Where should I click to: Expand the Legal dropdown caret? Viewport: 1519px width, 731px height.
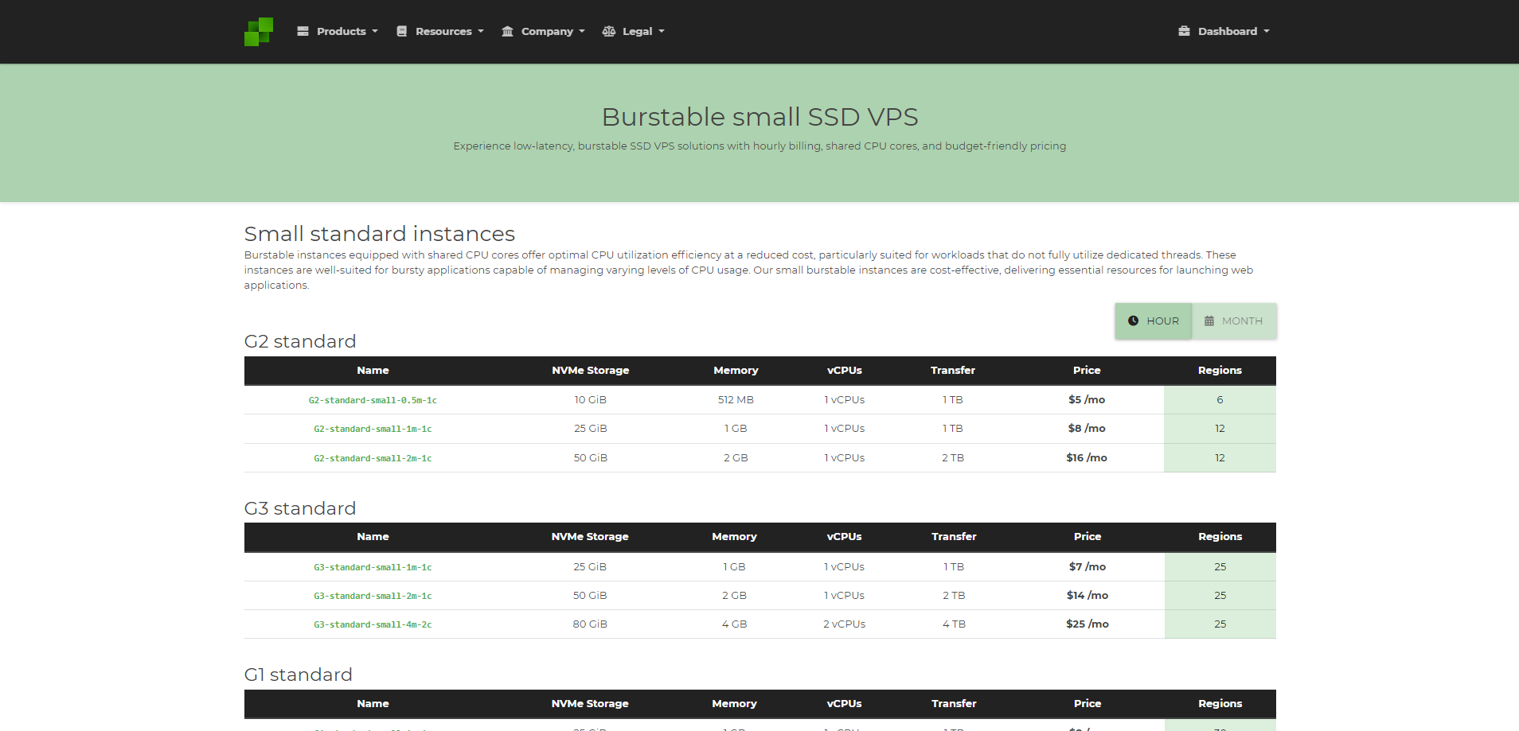coord(662,32)
